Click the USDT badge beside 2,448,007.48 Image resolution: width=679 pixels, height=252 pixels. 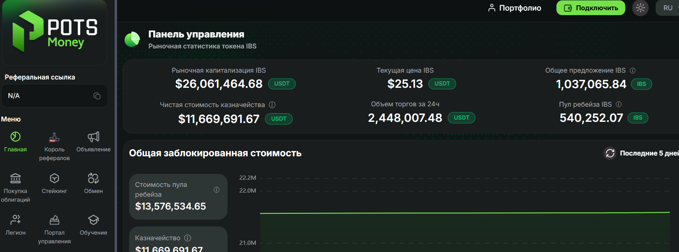click(461, 118)
